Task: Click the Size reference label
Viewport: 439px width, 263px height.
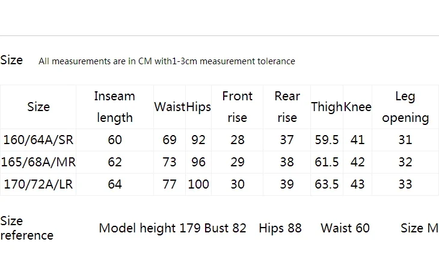Action: coord(26,228)
